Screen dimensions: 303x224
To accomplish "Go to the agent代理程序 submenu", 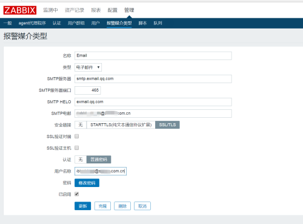I will click(x=32, y=23).
